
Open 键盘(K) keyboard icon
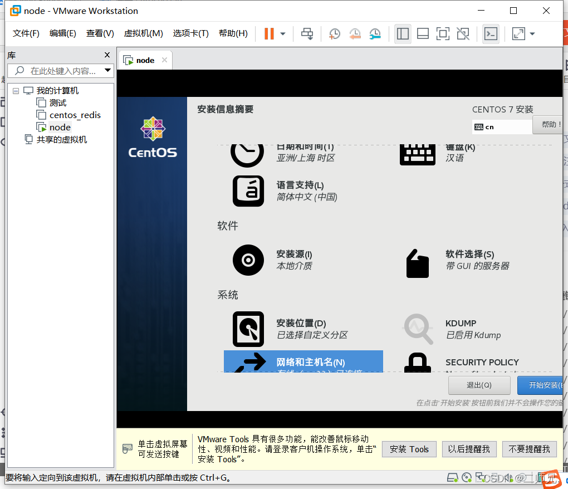point(417,155)
